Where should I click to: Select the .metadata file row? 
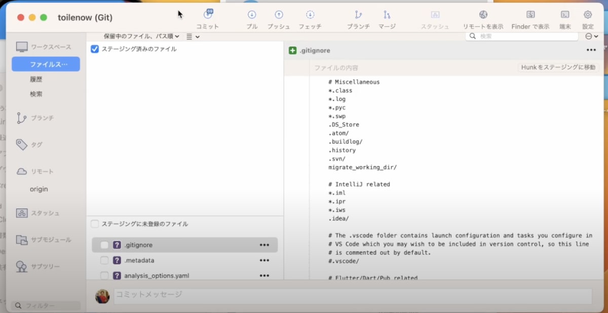click(184, 260)
